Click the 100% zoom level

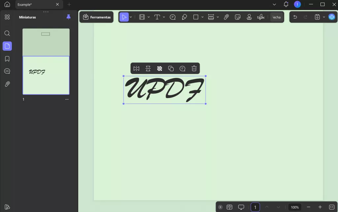click(x=295, y=207)
